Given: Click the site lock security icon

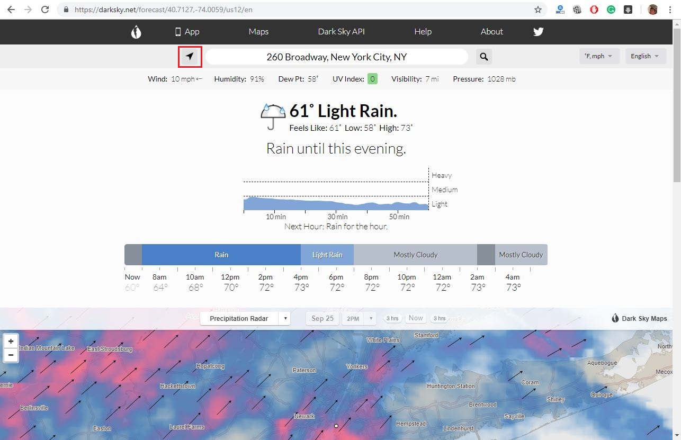Looking at the screenshot, I should (x=66, y=10).
